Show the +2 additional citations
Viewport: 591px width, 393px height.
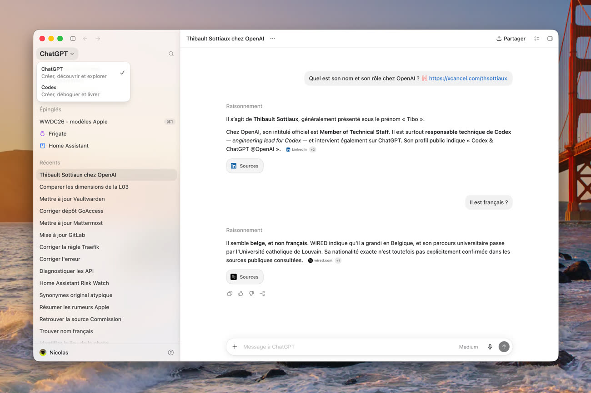313,149
